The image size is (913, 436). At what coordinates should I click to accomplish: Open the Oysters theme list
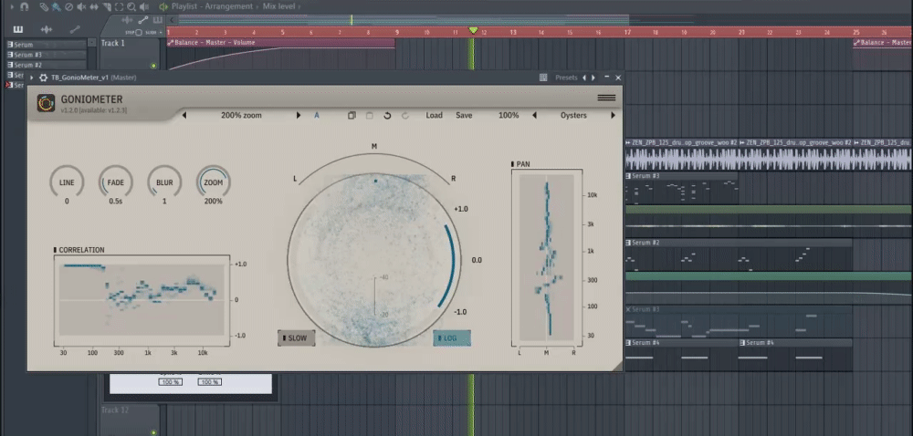(573, 115)
